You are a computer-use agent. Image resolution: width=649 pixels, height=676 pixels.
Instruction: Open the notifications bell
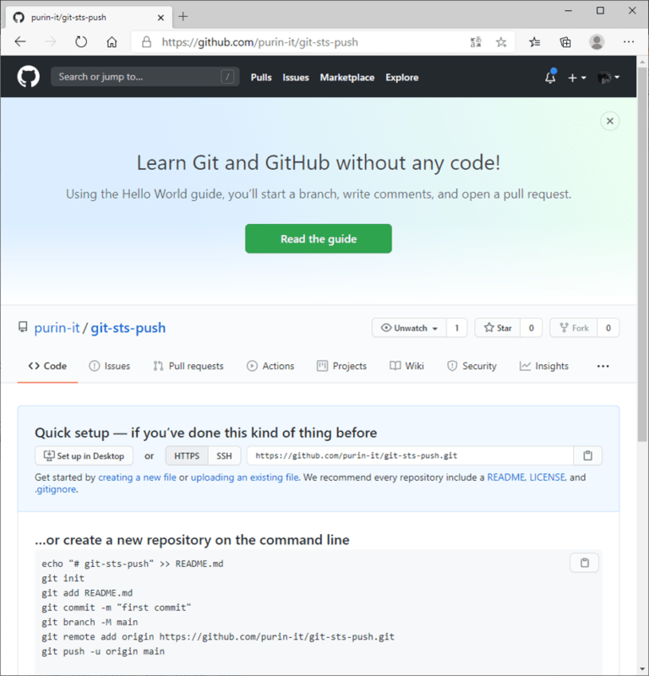549,77
